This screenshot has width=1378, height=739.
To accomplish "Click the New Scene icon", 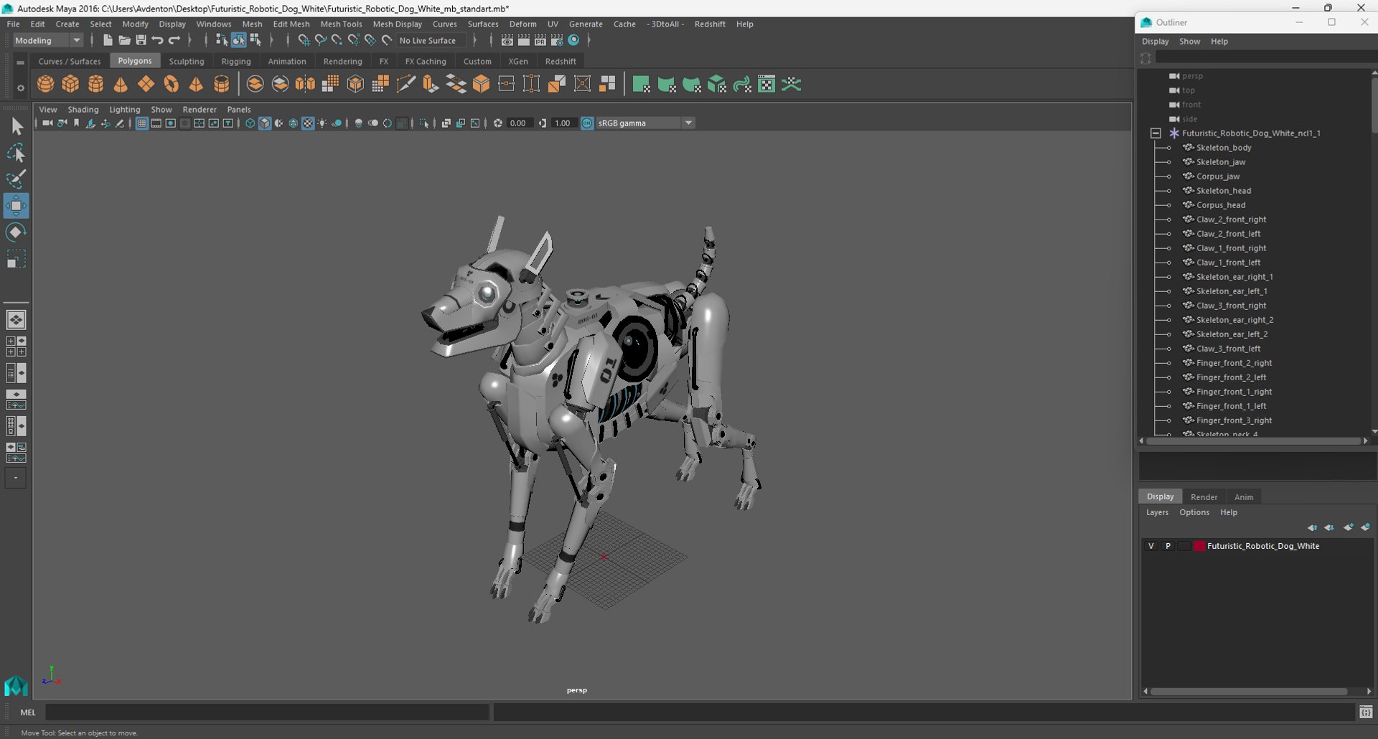I will coord(108,40).
